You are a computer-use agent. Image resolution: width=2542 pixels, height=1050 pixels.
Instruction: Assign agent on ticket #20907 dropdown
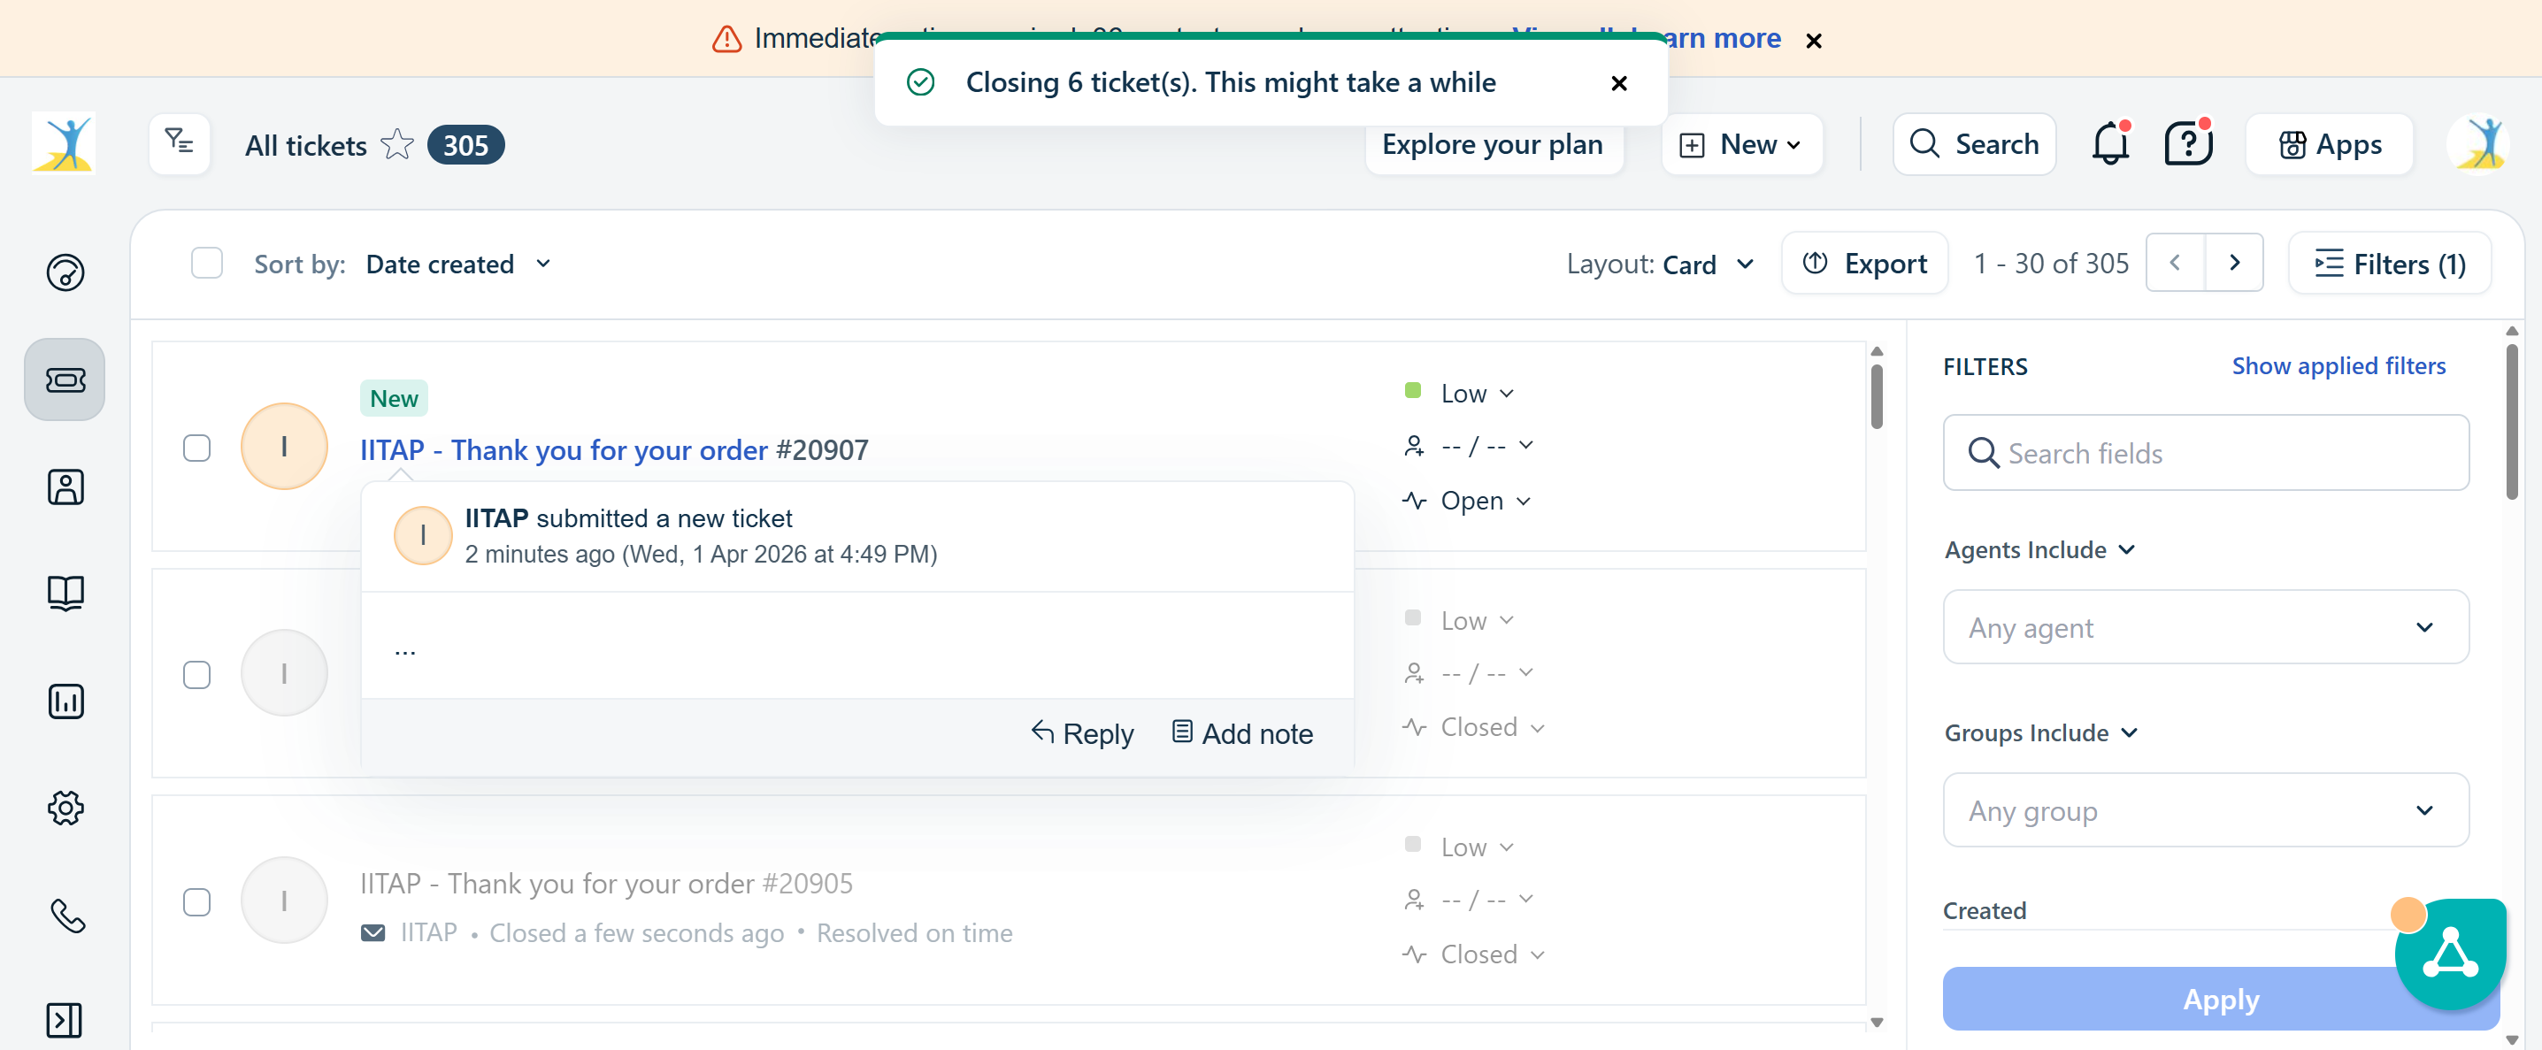pos(1469,446)
